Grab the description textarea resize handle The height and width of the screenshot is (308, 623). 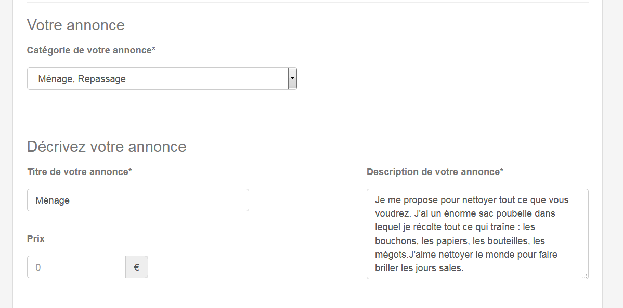click(x=585, y=276)
